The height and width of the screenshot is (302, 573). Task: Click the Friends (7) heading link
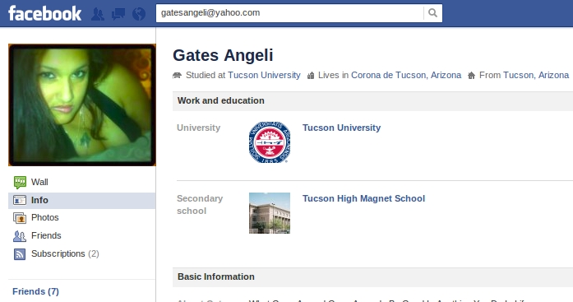click(x=35, y=291)
